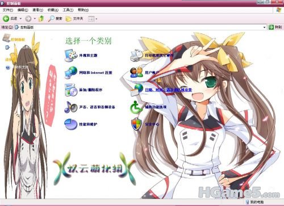Click the 声音、语音和音频设备 music-note icon
Screen dimensions: 284x206
[71, 107]
